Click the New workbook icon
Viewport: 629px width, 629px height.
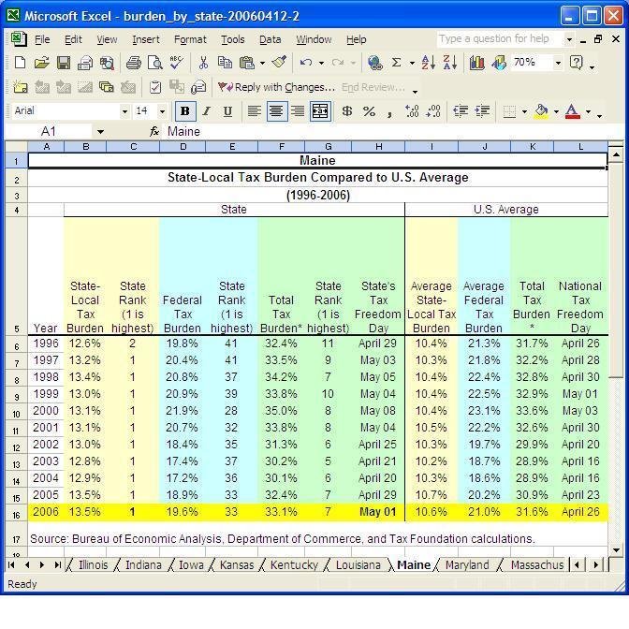click(x=20, y=63)
